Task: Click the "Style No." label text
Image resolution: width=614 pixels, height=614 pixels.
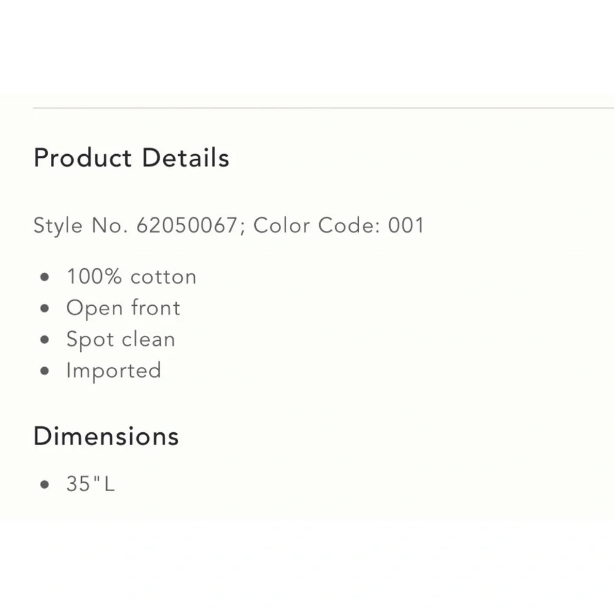Action: tap(80, 225)
